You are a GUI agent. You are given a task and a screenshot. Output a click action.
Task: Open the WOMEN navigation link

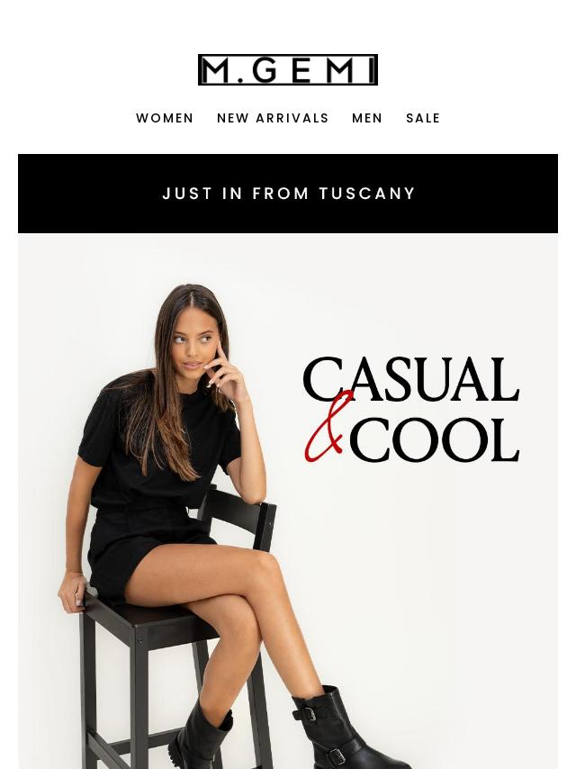(165, 118)
